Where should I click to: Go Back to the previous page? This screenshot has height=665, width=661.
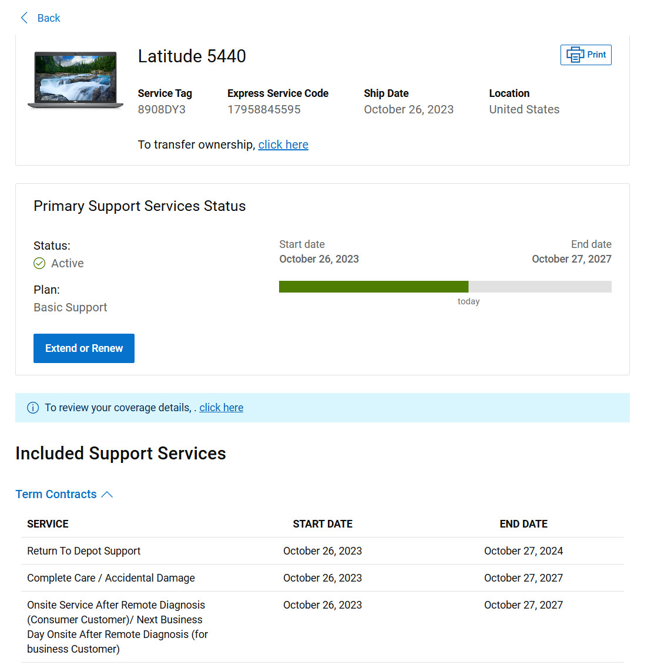tap(41, 18)
